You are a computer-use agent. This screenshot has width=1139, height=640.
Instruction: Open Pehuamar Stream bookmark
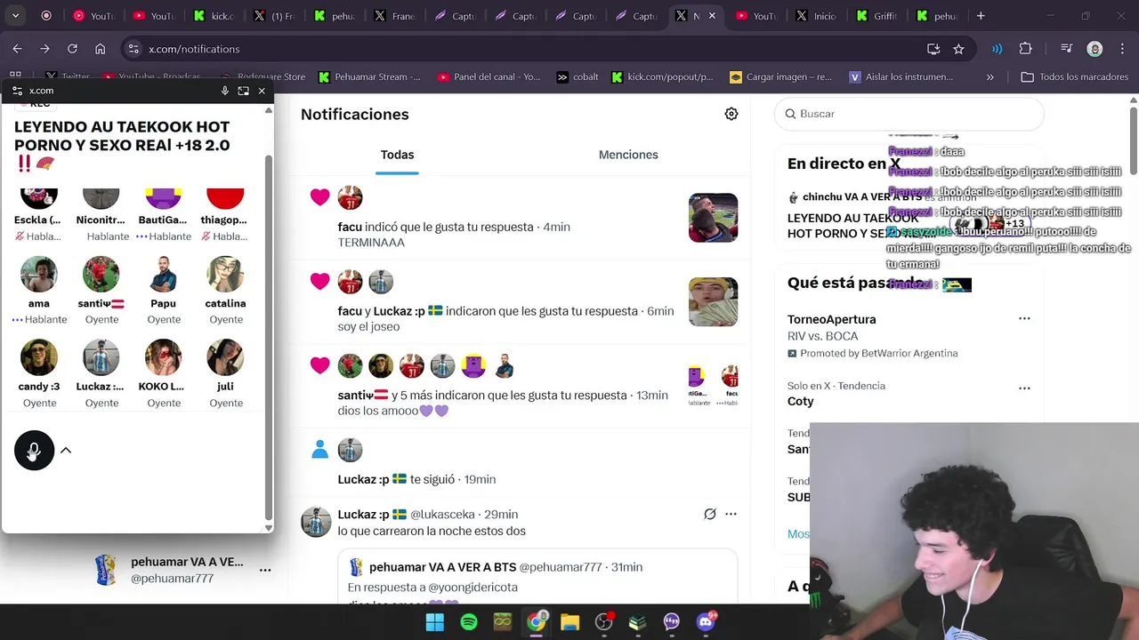tap(369, 77)
